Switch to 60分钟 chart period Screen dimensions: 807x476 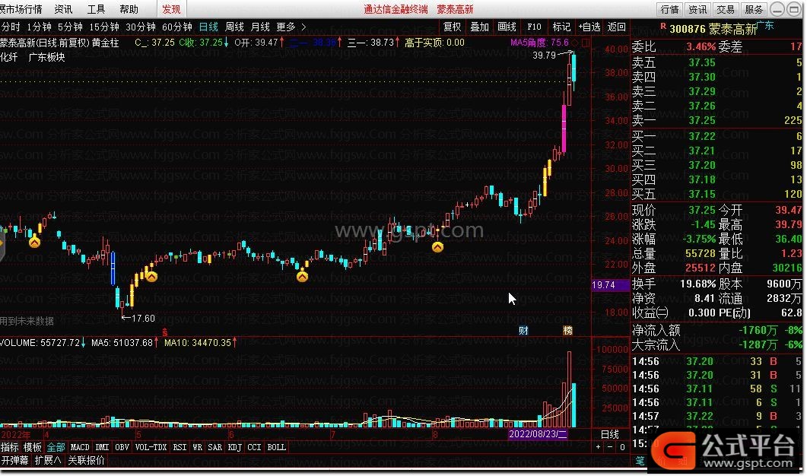(x=177, y=27)
